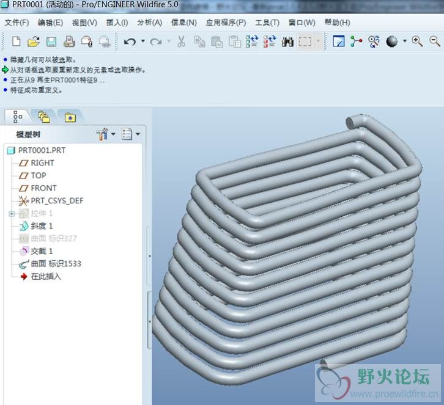Viewport: 444px width, 405px height.
Task: Open the 视图(V) menu
Action: pos(84,23)
